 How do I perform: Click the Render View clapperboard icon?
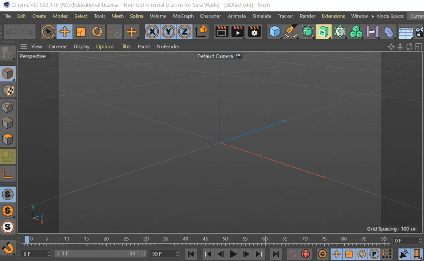221,32
